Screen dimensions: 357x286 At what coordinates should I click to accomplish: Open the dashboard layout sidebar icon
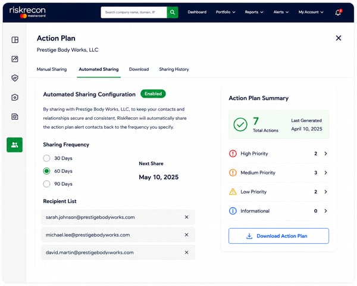[x=15, y=40]
